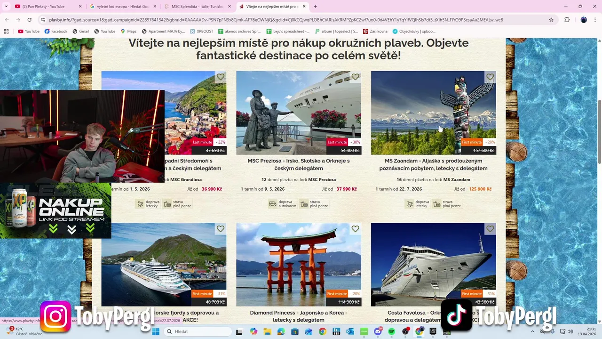Viewport: 602px width, 339px height.
Task: Show hidden system tray icons
Action: 532,331
